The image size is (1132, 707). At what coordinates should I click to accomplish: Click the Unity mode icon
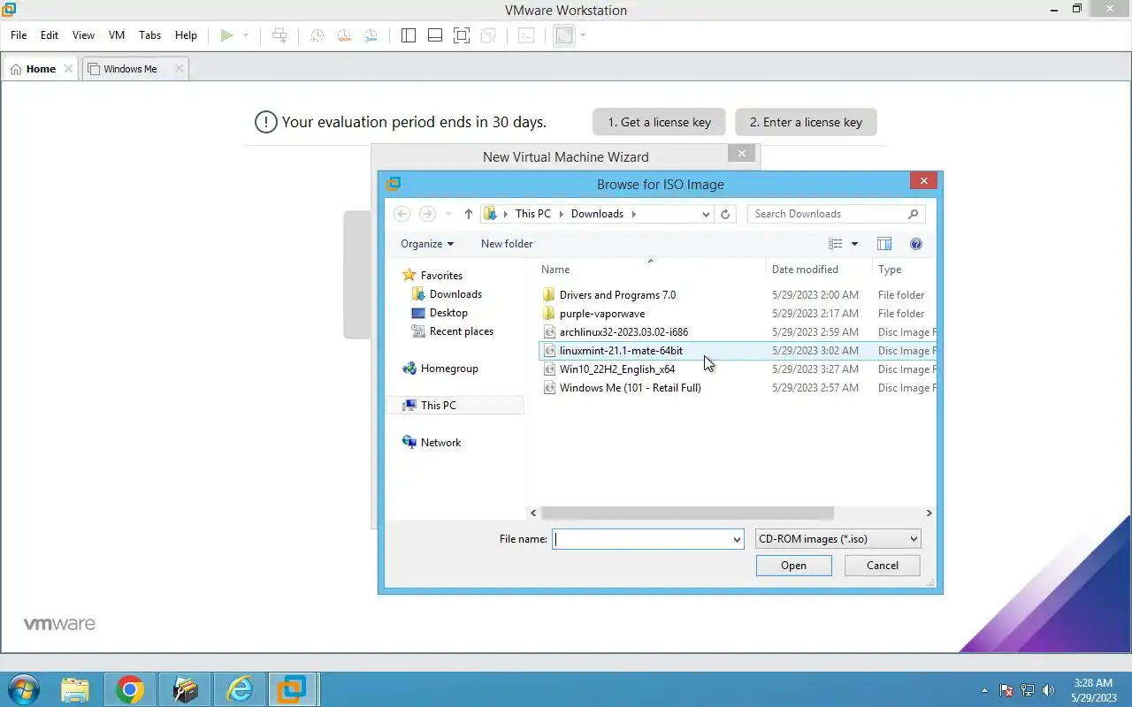[487, 35]
